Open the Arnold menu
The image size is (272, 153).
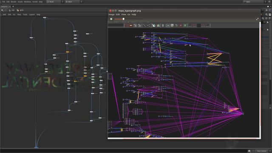pos(35,2)
